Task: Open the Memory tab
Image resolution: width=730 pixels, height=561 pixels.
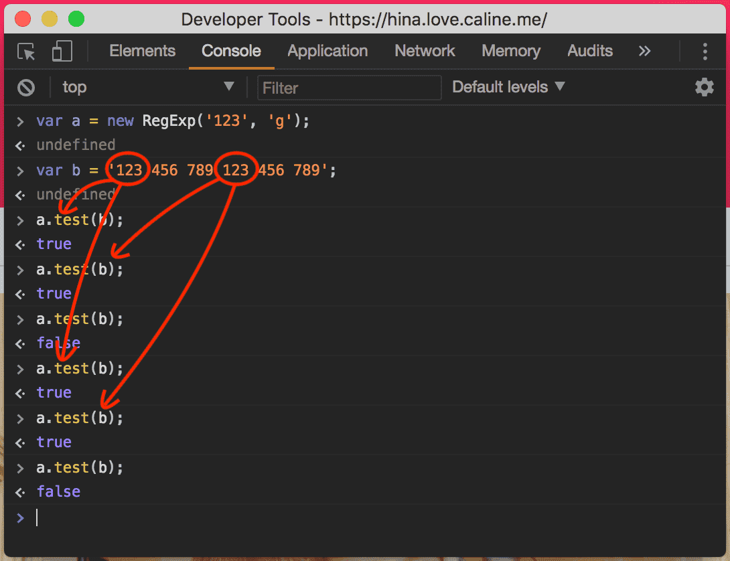Action: [511, 51]
